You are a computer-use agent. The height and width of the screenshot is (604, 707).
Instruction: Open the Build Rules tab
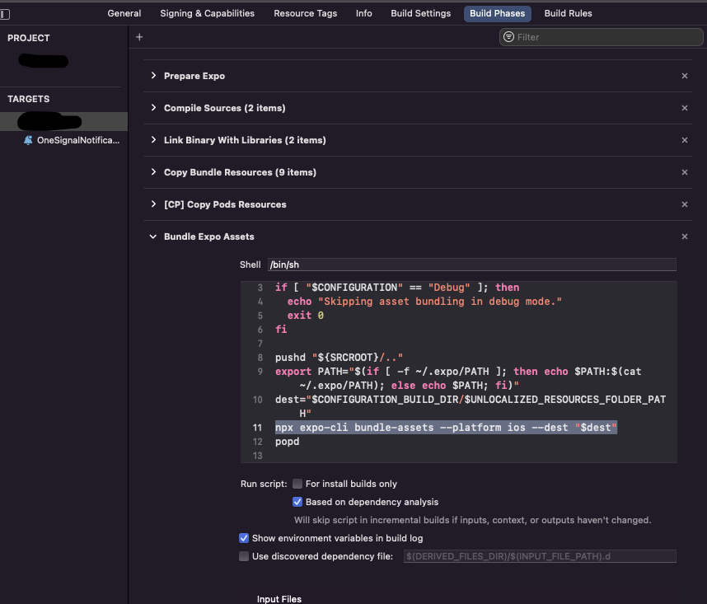tap(568, 13)
